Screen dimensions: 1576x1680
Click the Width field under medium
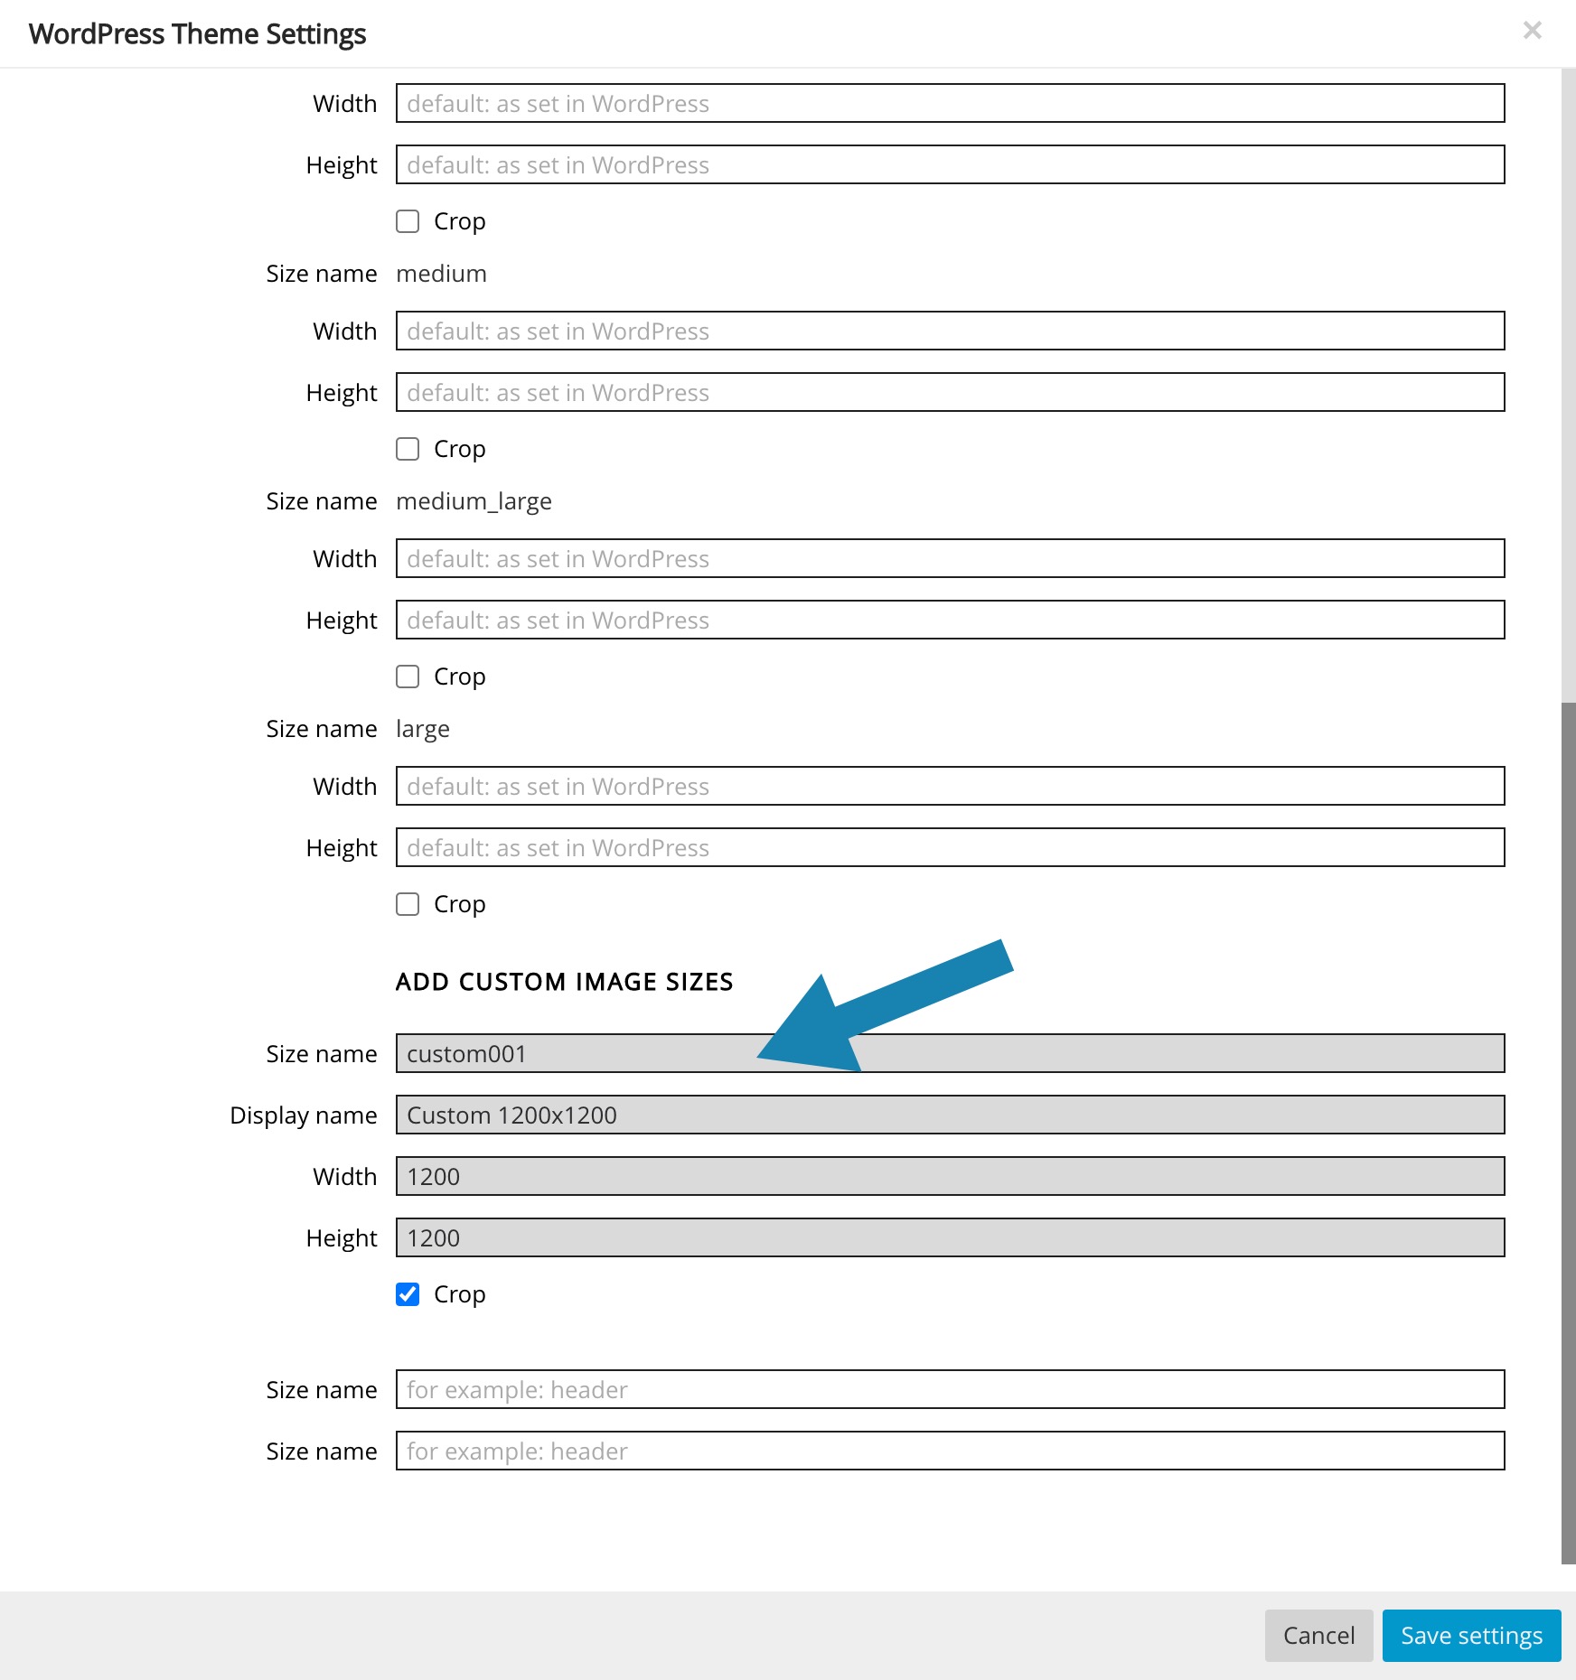click(950, 331)
